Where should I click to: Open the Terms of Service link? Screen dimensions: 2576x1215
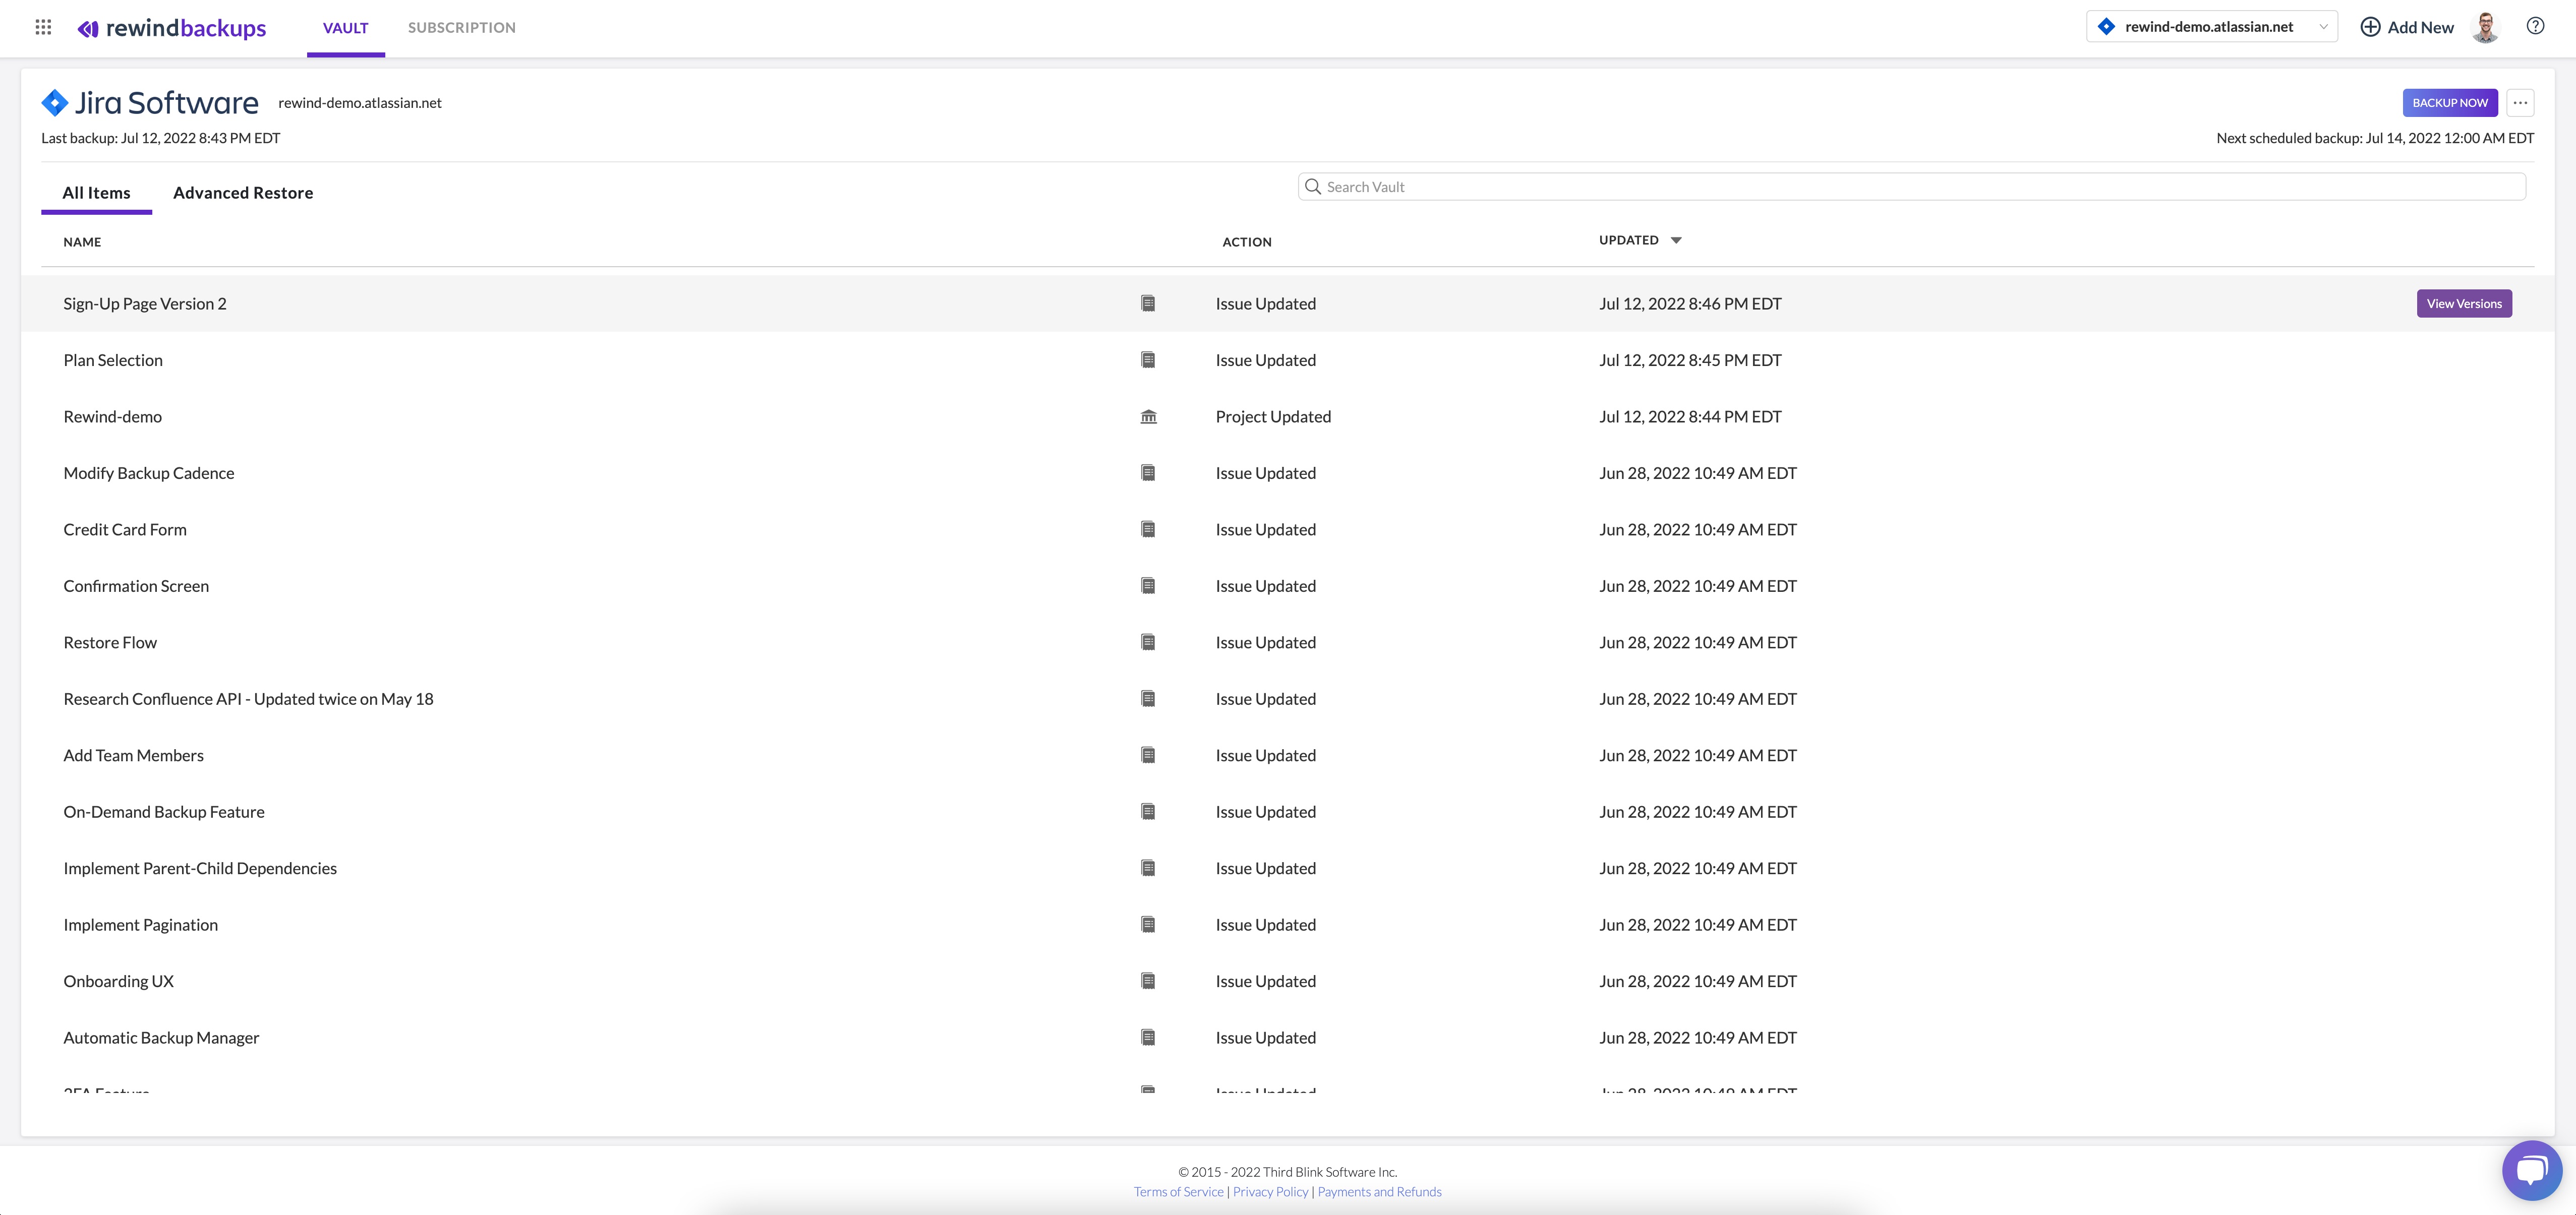click(1178, 1192)
